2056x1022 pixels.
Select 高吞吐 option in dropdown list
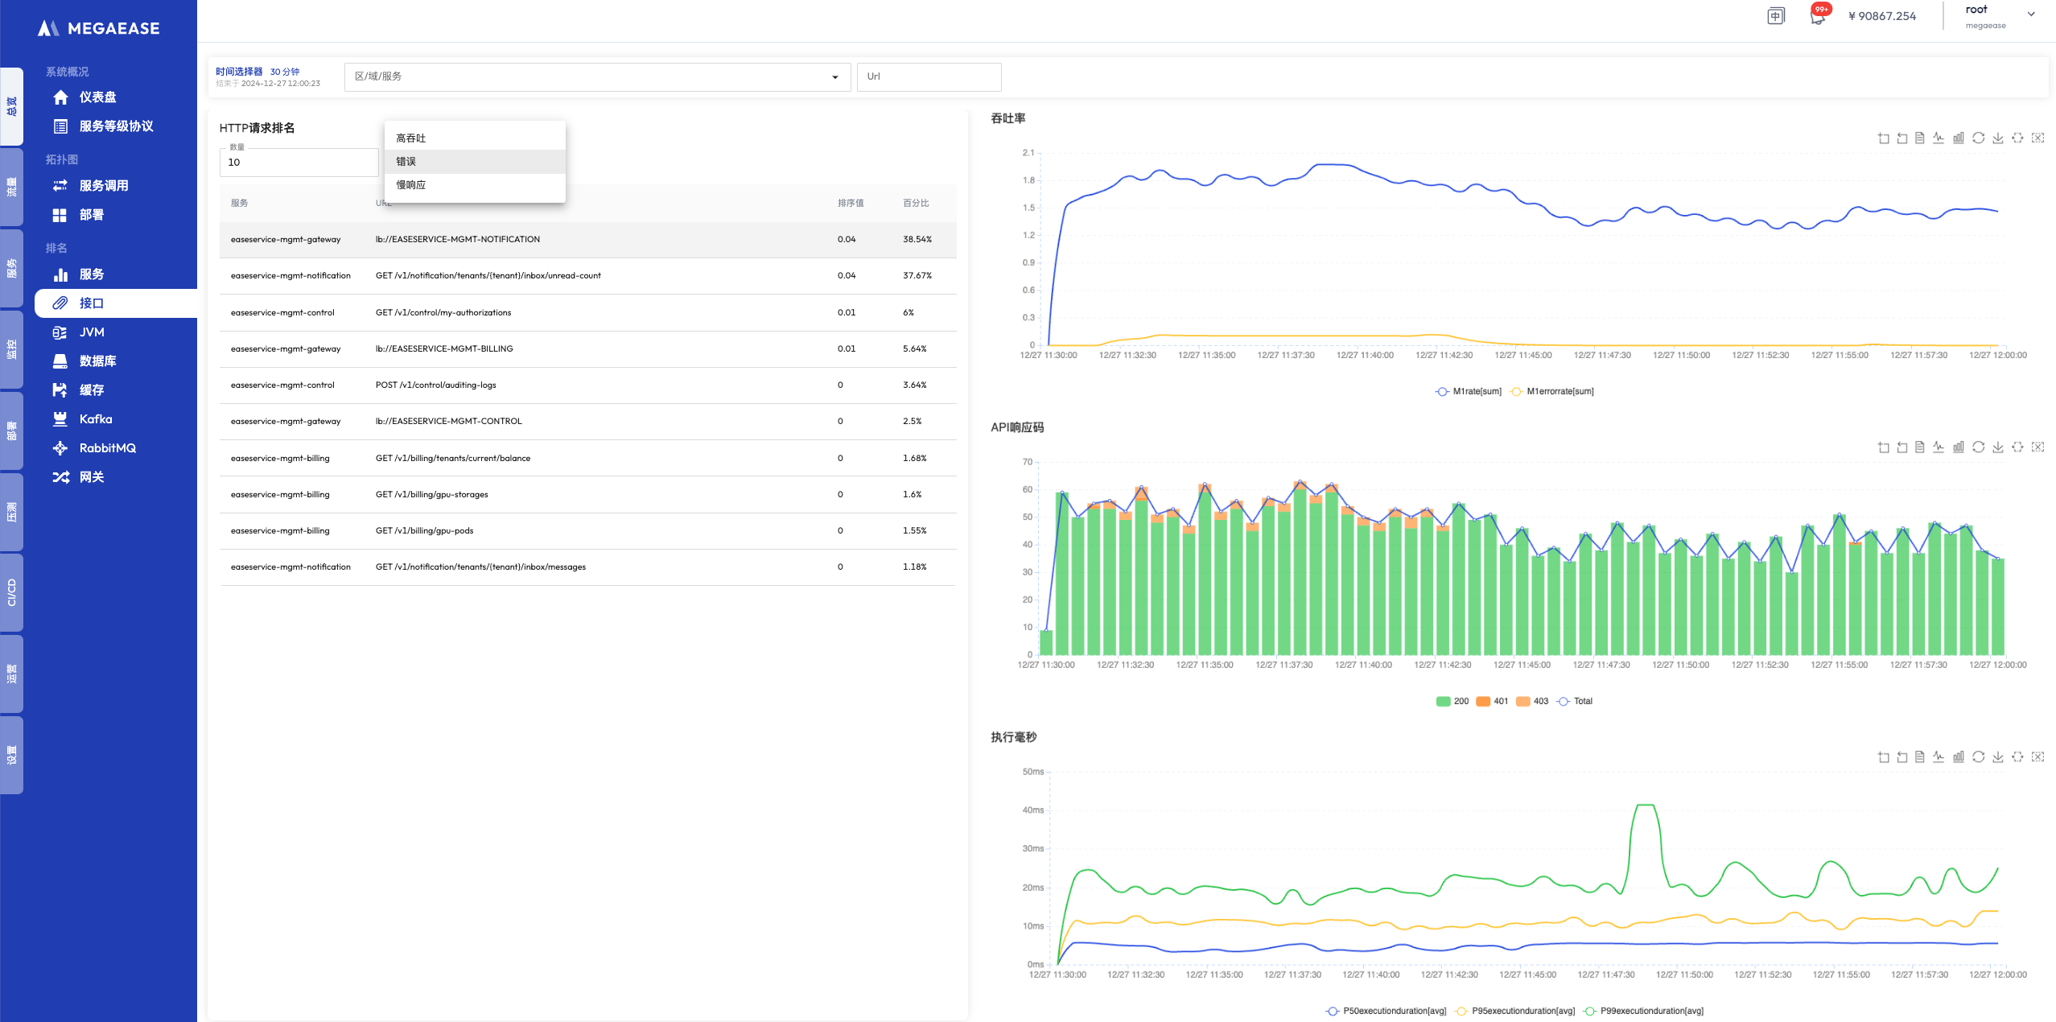(411, 138)
